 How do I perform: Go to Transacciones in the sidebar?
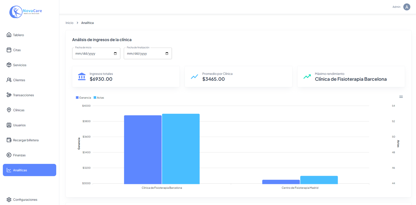[x=23, y=95]
